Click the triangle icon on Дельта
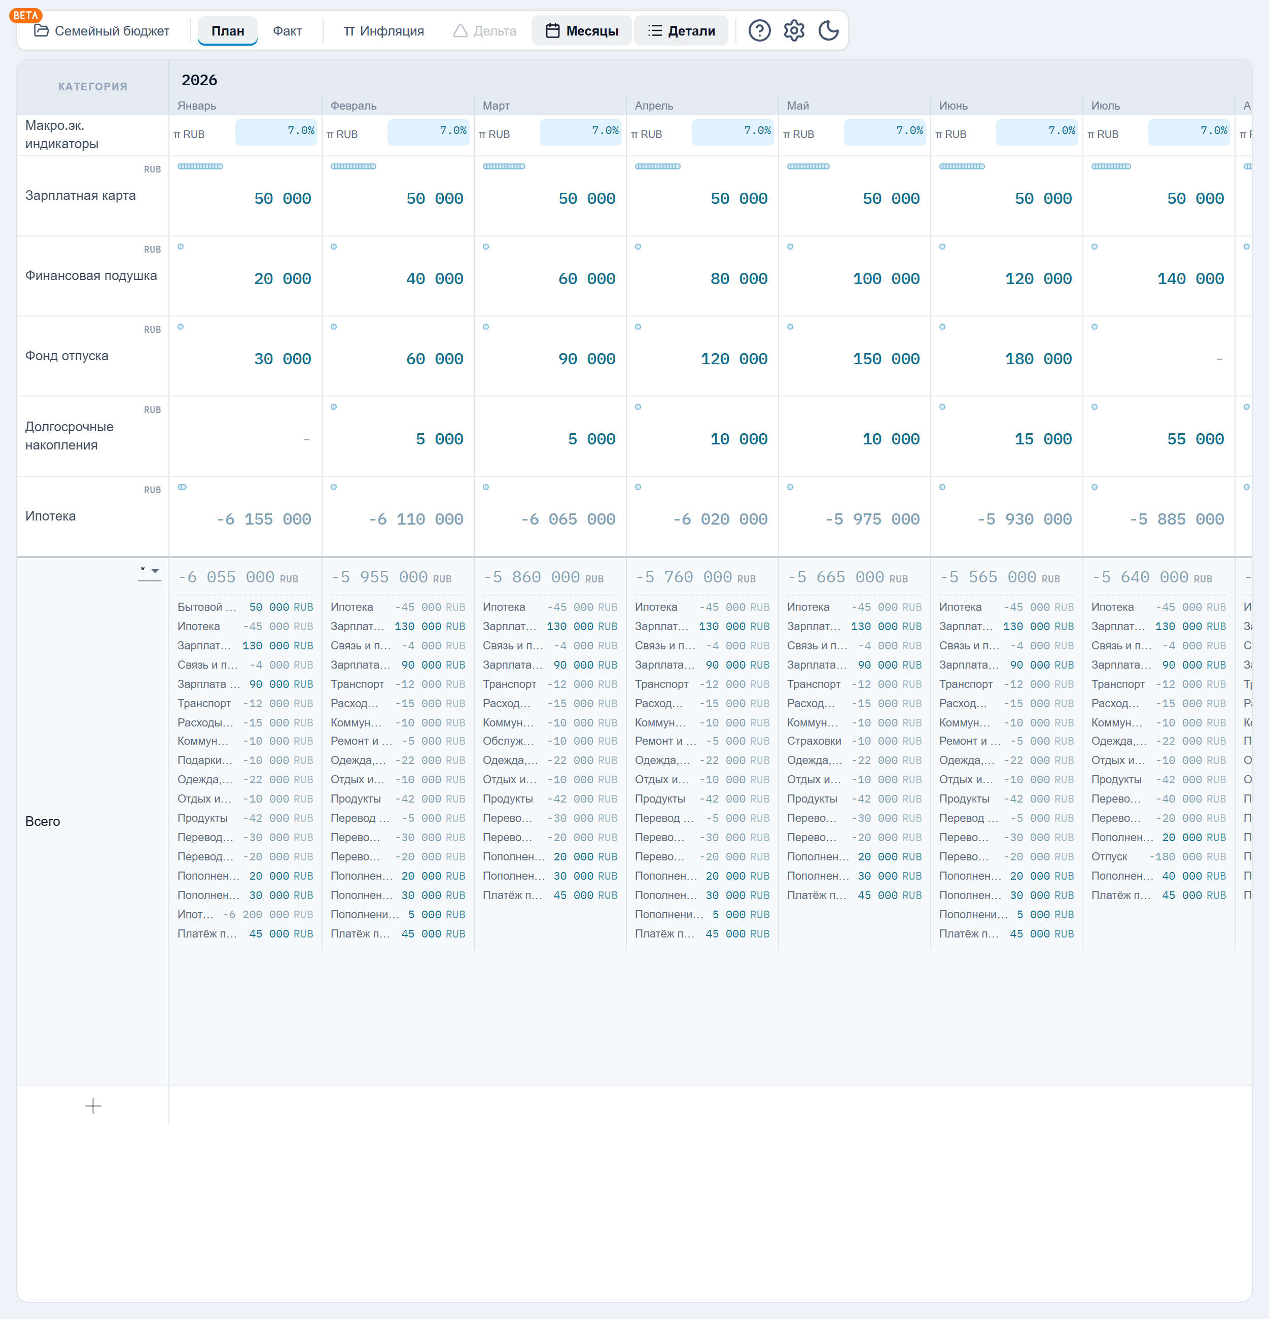The height and width of the screenshot is (1319, 1269). [x=460, y=31]
